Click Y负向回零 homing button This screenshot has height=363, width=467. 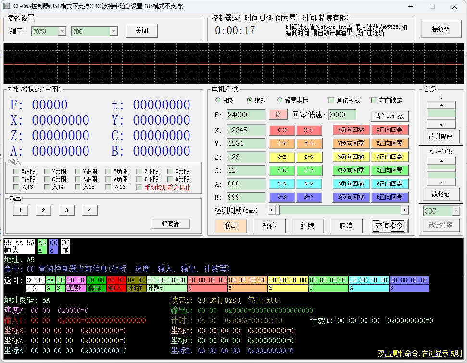[351, 143]
